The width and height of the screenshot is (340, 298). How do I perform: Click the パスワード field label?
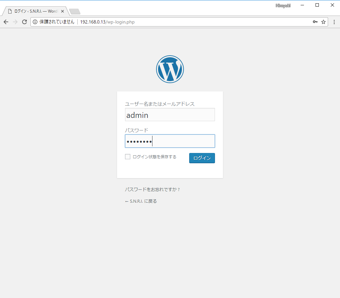click(137, 130)
